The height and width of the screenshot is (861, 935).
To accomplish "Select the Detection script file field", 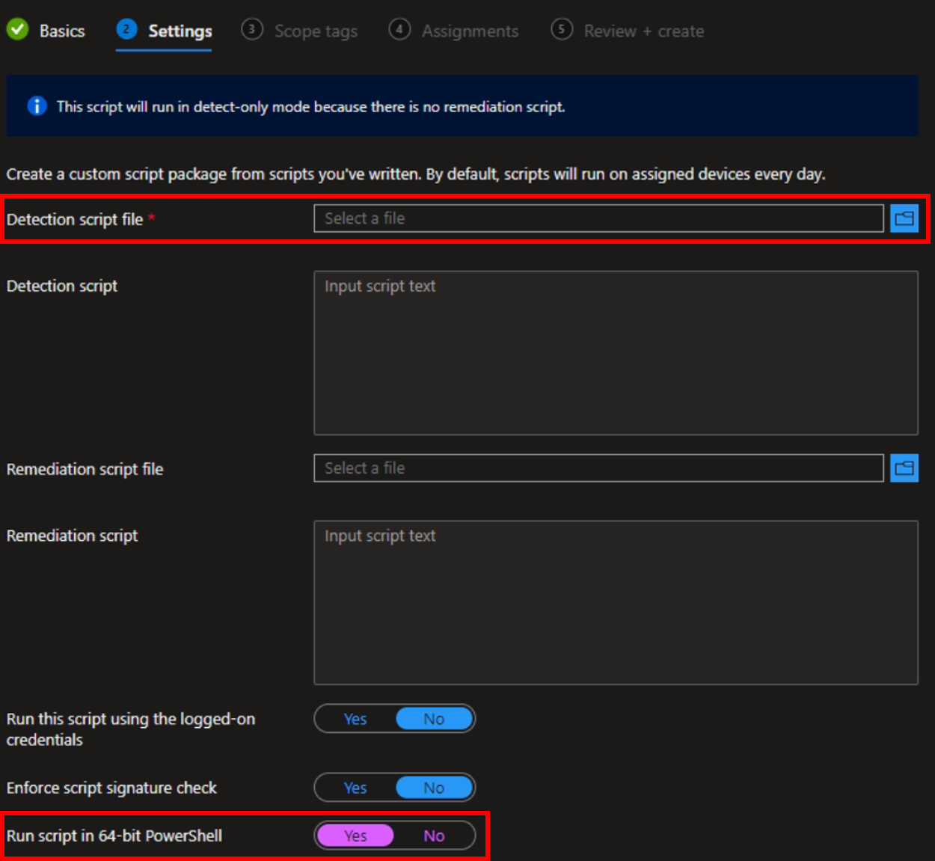I will pyautogui.click(x=598, y=218).
